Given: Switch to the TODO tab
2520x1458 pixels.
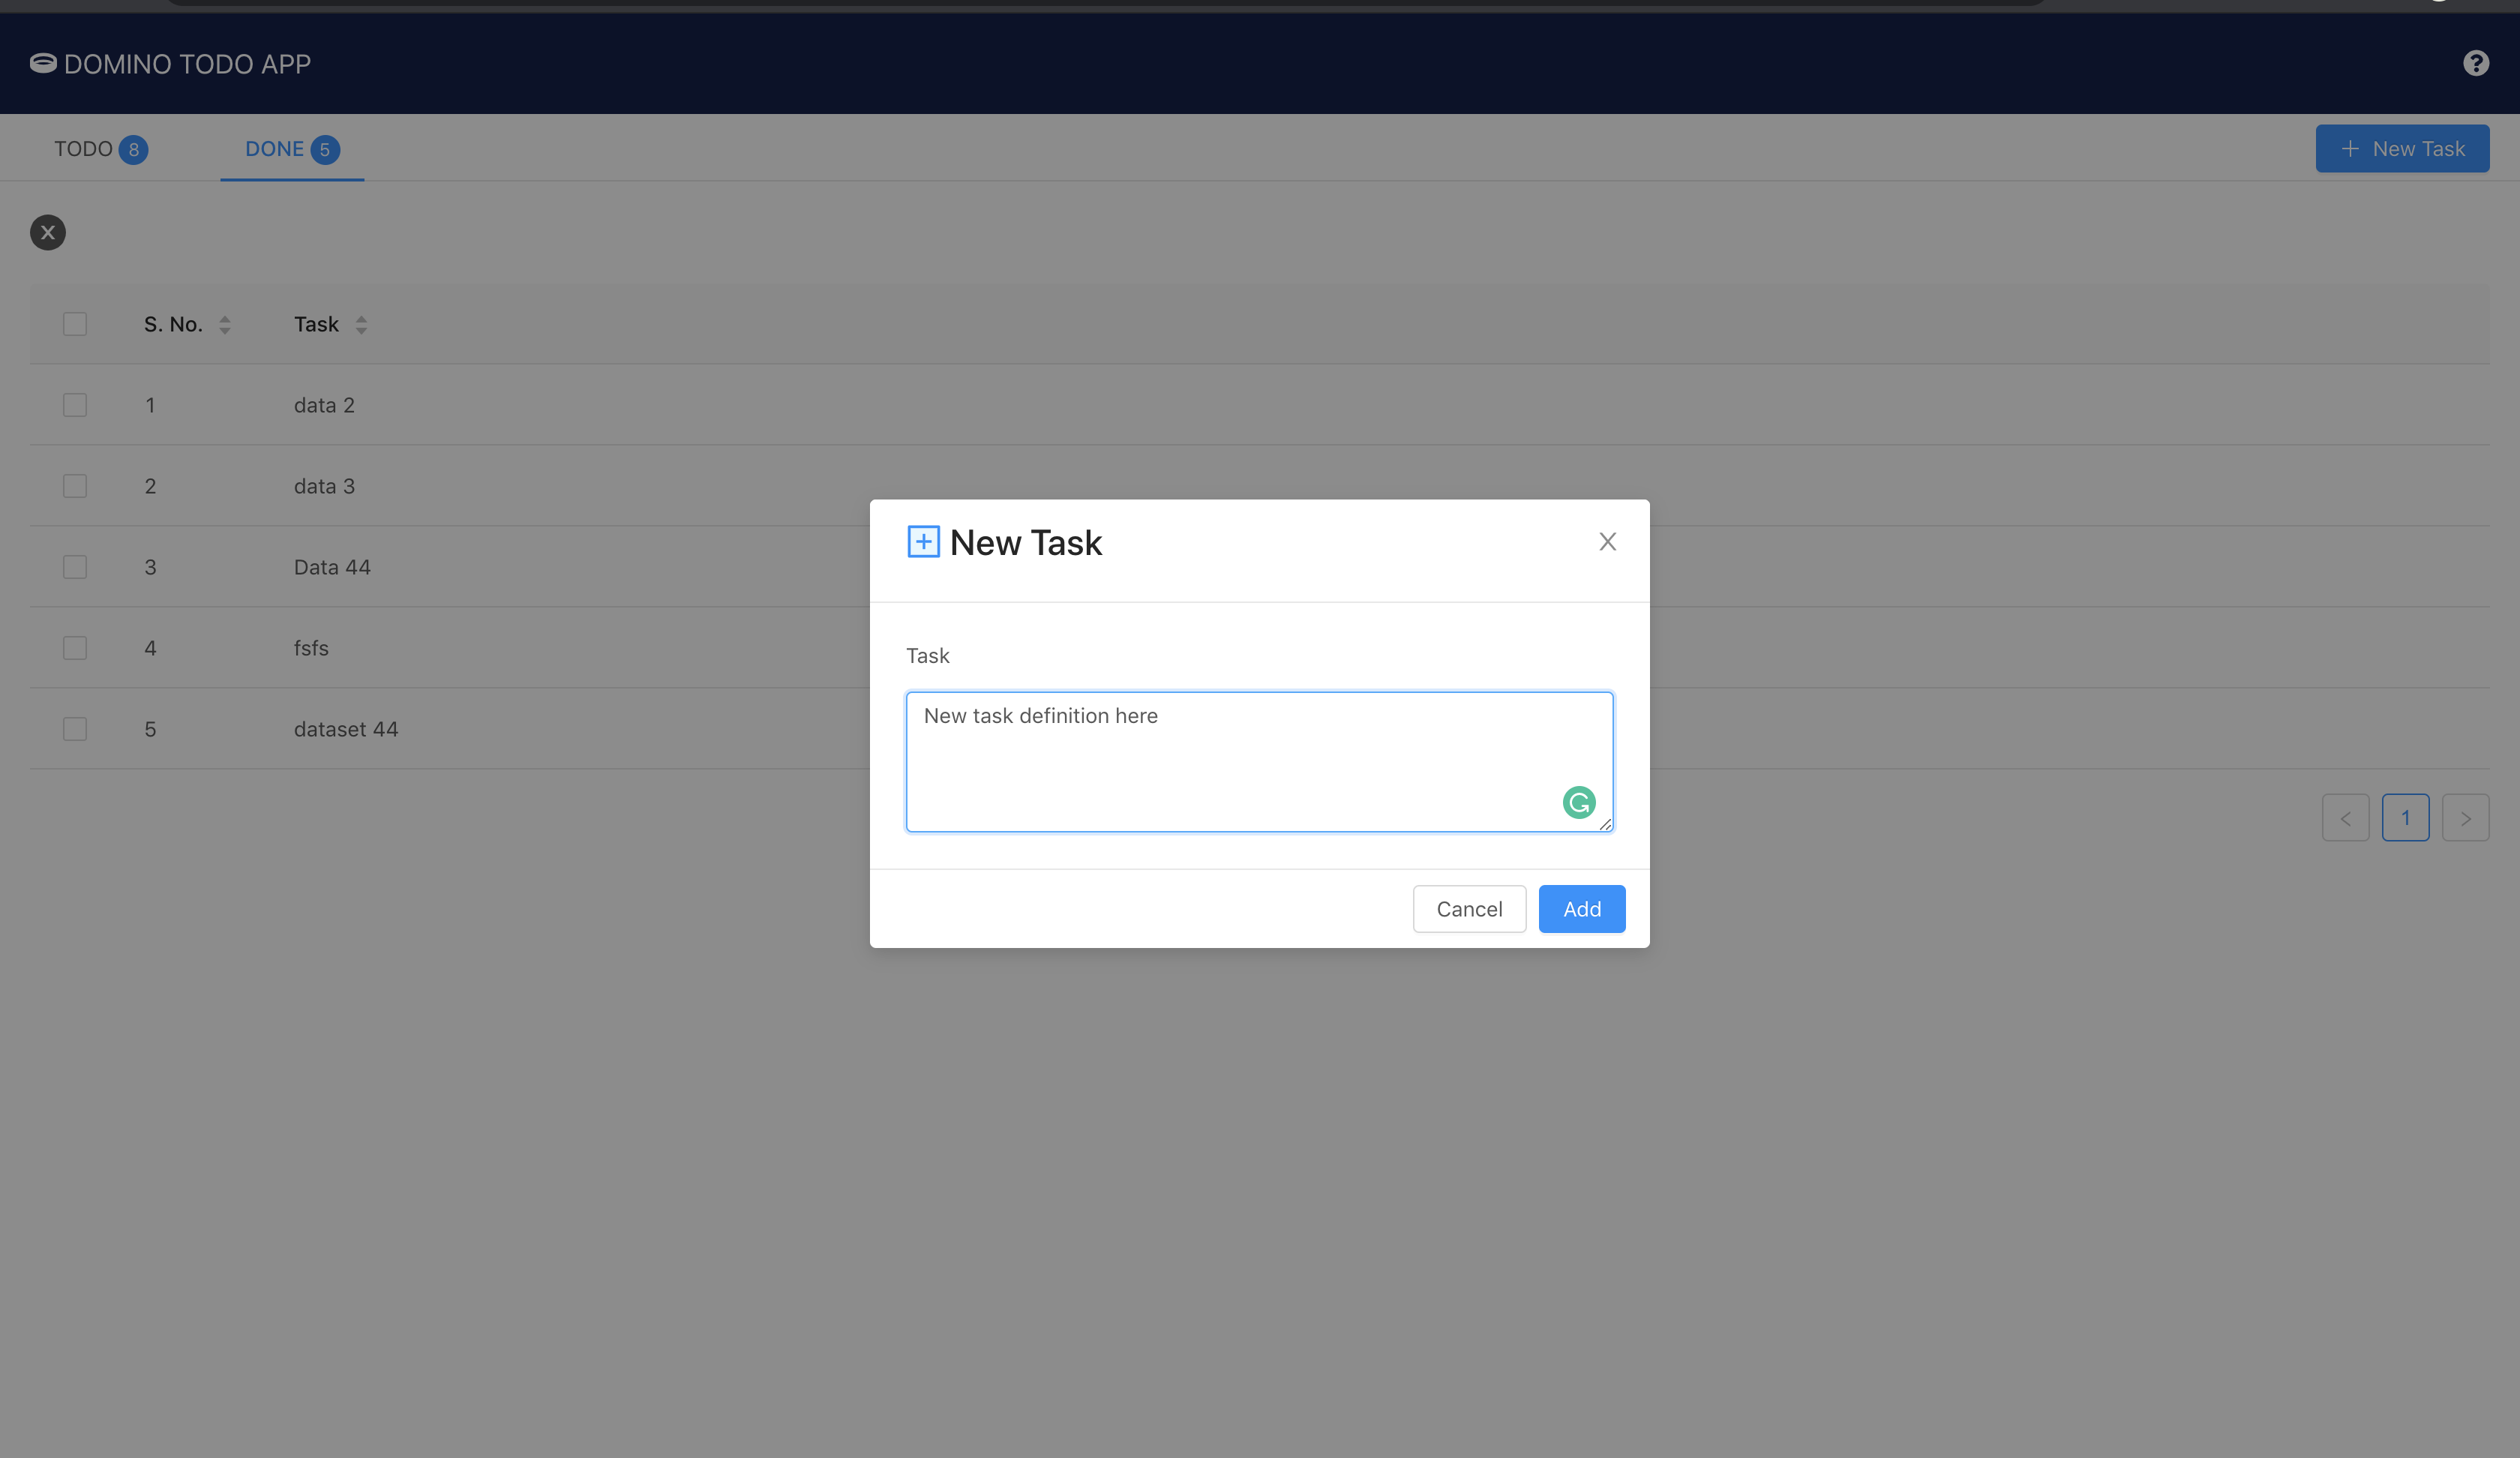Looking at the screenshot, I should (x=101, y=149).
